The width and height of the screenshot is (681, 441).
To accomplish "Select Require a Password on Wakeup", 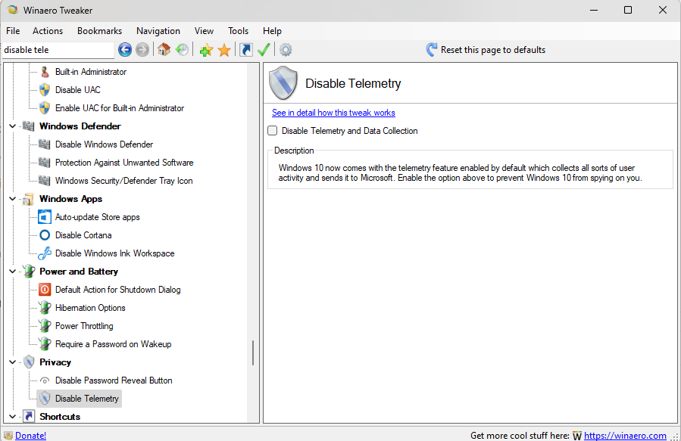I will pos(113,344).
